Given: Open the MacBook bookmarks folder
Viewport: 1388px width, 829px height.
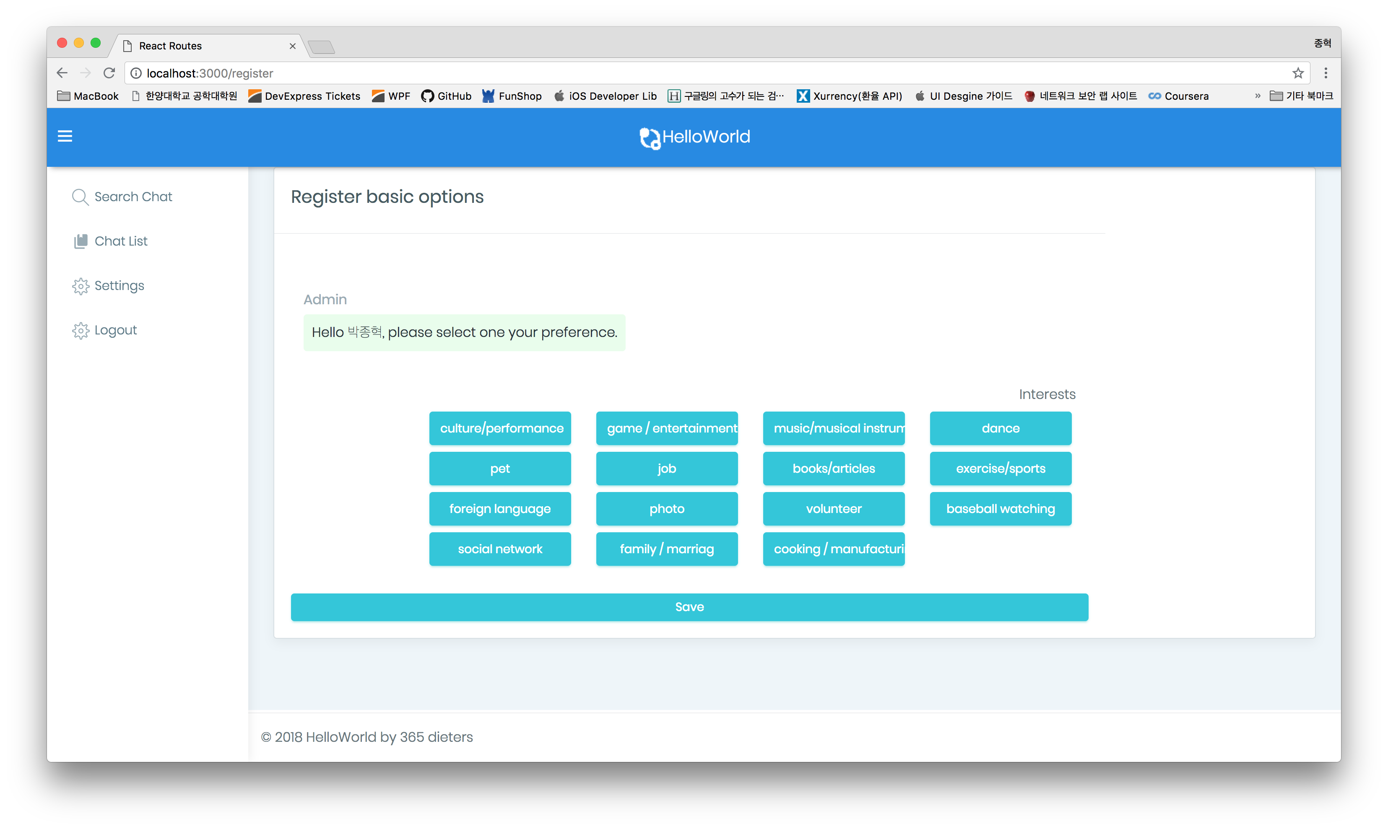Looking at the screenshot, I should (88, 96).
